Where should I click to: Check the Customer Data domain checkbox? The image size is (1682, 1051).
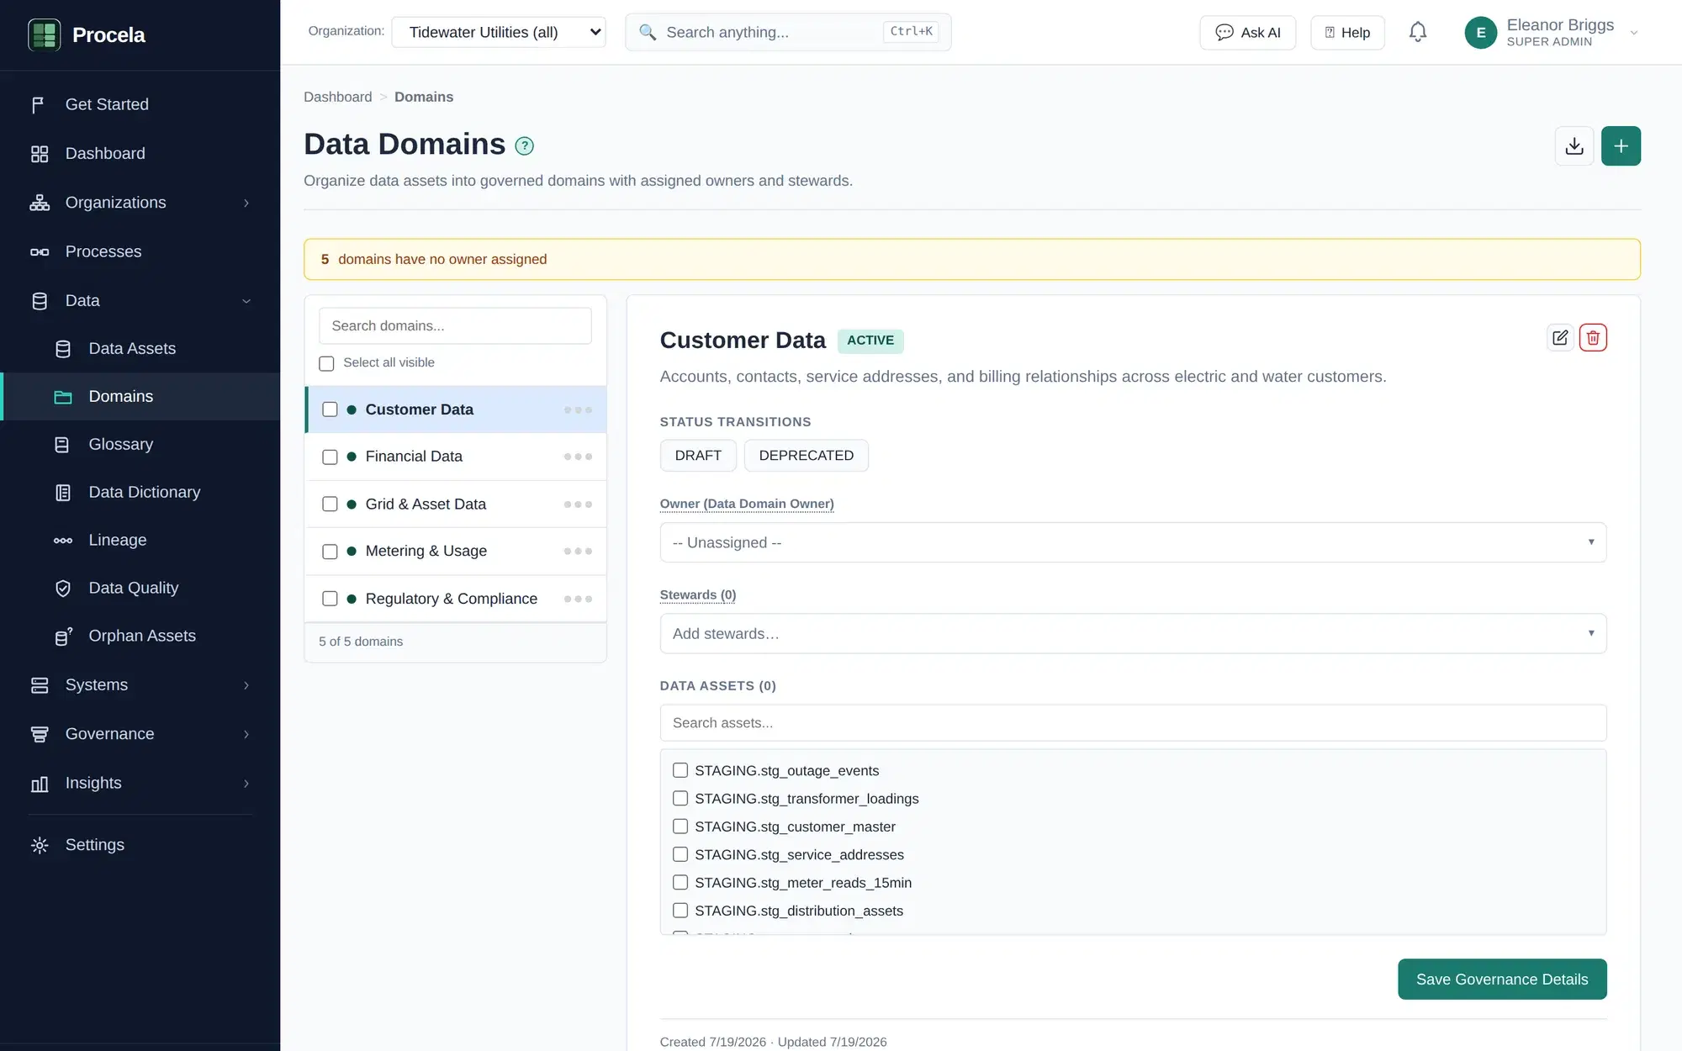330,409
